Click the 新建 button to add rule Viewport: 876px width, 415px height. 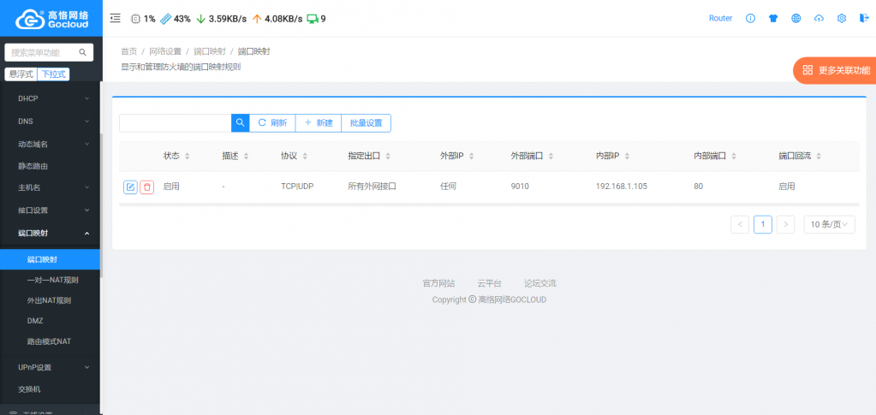point(318,123)
